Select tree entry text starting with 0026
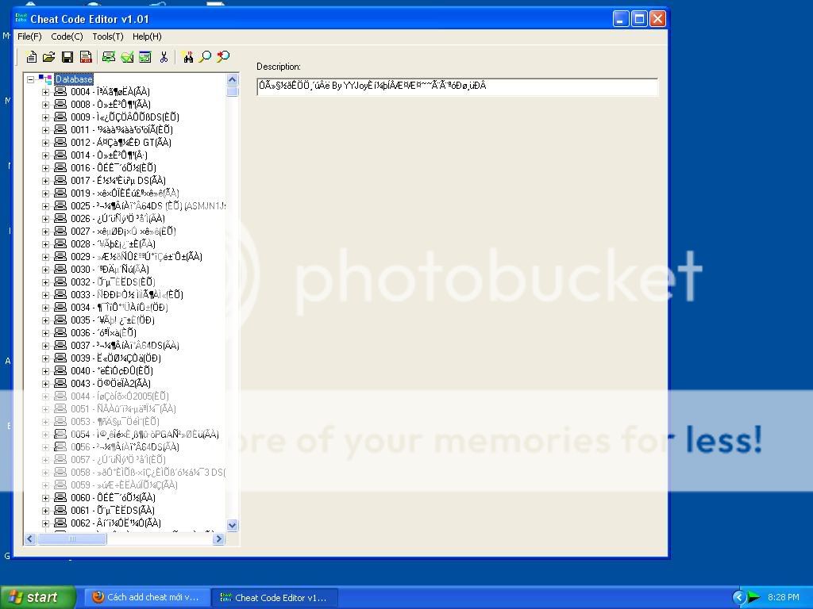The width and height of the screenshot is (813, 609). pyautogui.click(x=118, y=219)
